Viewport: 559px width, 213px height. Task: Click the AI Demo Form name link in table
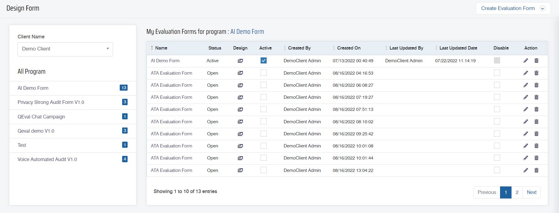pyautogui.click(x=165, y=61)
